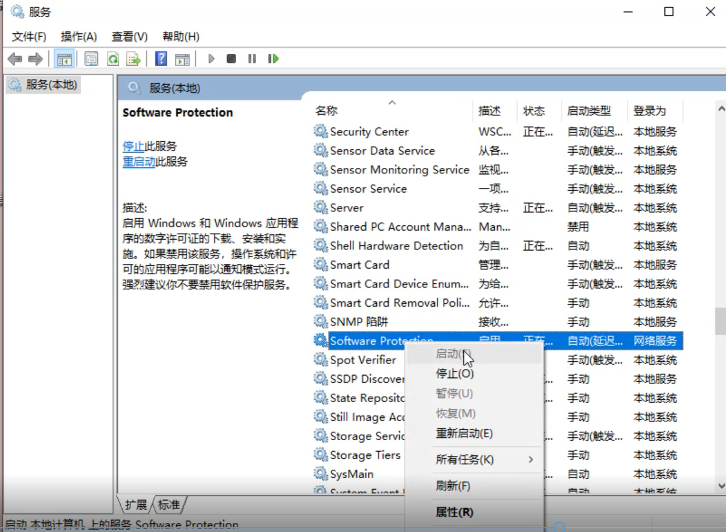This screenshot has height=532, width=726.
Task: Click the 重启动 service link
Action: [139, 162]
